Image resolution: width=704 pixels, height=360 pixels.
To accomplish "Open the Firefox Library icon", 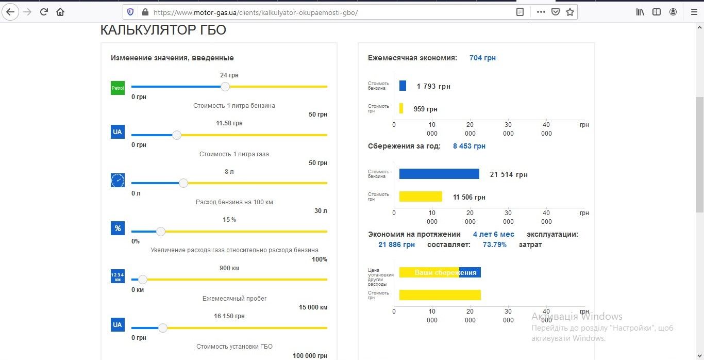I will (x=640, y=12).
